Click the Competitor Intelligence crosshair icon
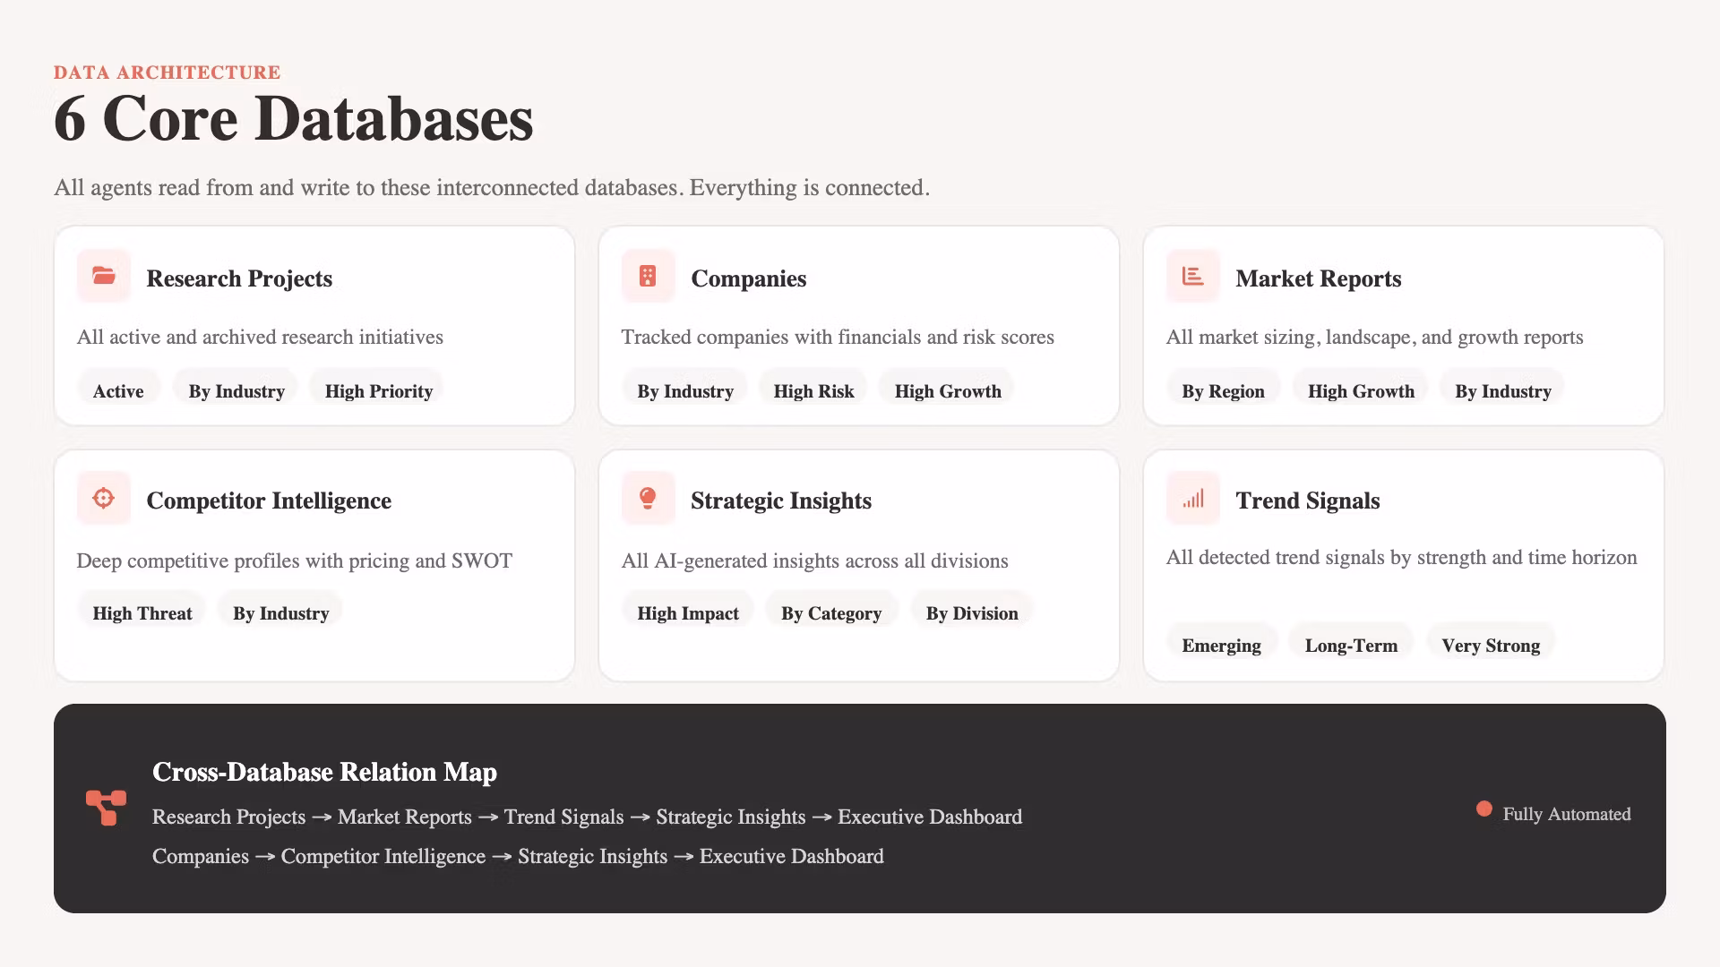This screenshot has height=967, width=1720. pyautogui.click(x=104, y=498)
